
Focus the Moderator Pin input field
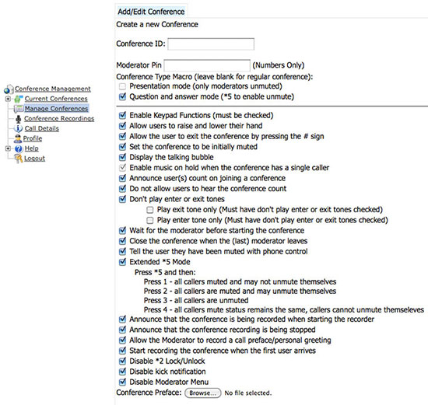(x=207, y=65)
